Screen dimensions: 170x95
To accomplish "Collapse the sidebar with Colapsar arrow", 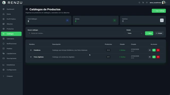I will 3,76.
